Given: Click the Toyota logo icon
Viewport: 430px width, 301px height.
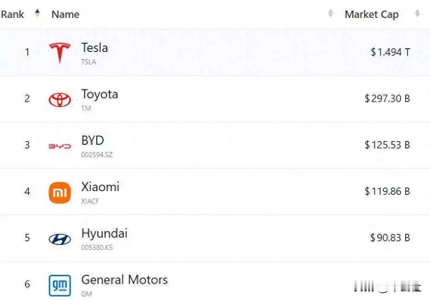Looking at the screenshot, I should tap(60, 99).
